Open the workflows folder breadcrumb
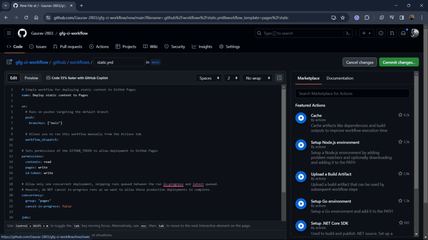Image resolution: width=428 pixels, height=240 pixels. (80, 62)
